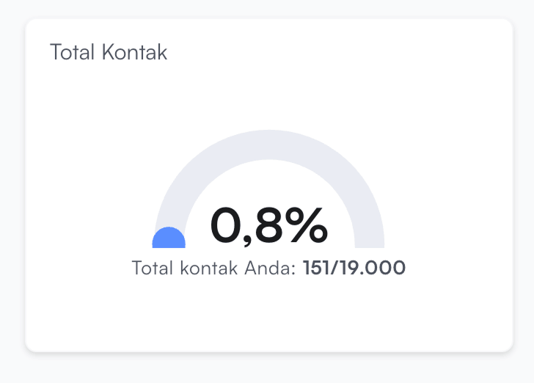Click the "Total kontak Anda:" label
The height and width of the screenshot is (383, 534).
point(214,268)
